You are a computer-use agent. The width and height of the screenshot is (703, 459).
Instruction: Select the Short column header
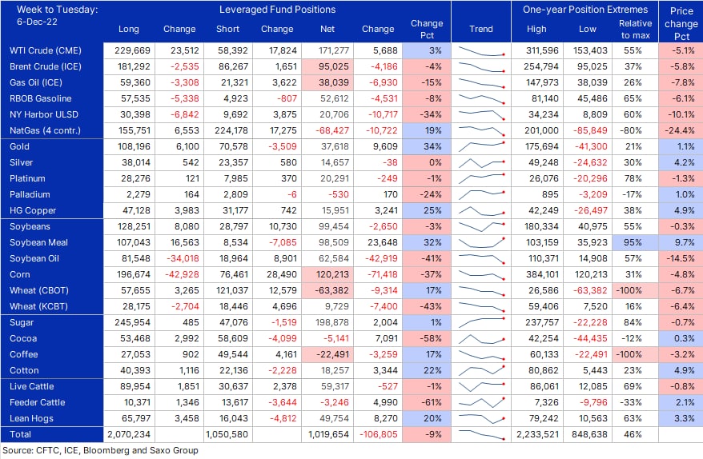(x=227, y=29)
